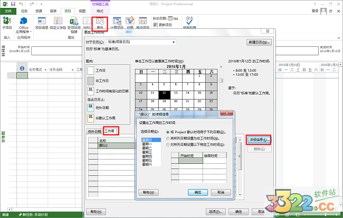Click the first 开始时间 cell
The height and width of the screenshot is (218, 343).
click(x=190, y=161)
